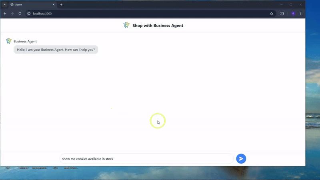Bookmark this page with the star icon
Image resolution: width=320 pixels, height=180 pixels.
(x=272, y=14)
